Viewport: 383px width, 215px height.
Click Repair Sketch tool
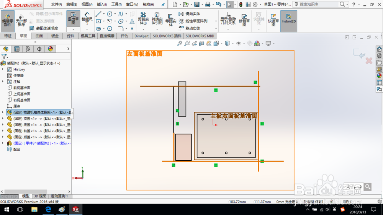click(x=244, y=20)
